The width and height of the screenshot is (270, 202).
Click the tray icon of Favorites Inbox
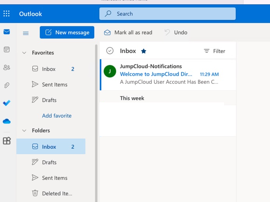tap(35, 69)
